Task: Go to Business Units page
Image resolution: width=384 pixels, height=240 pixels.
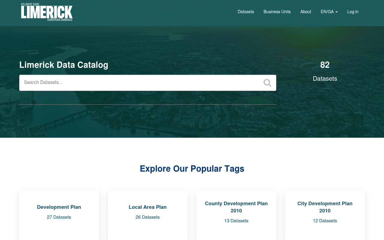Action: click(277, 12)
